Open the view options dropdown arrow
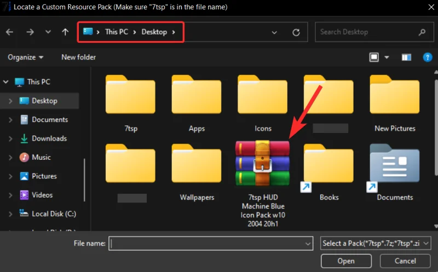Screen dimensions: 438x272 [x=387, y=57]
